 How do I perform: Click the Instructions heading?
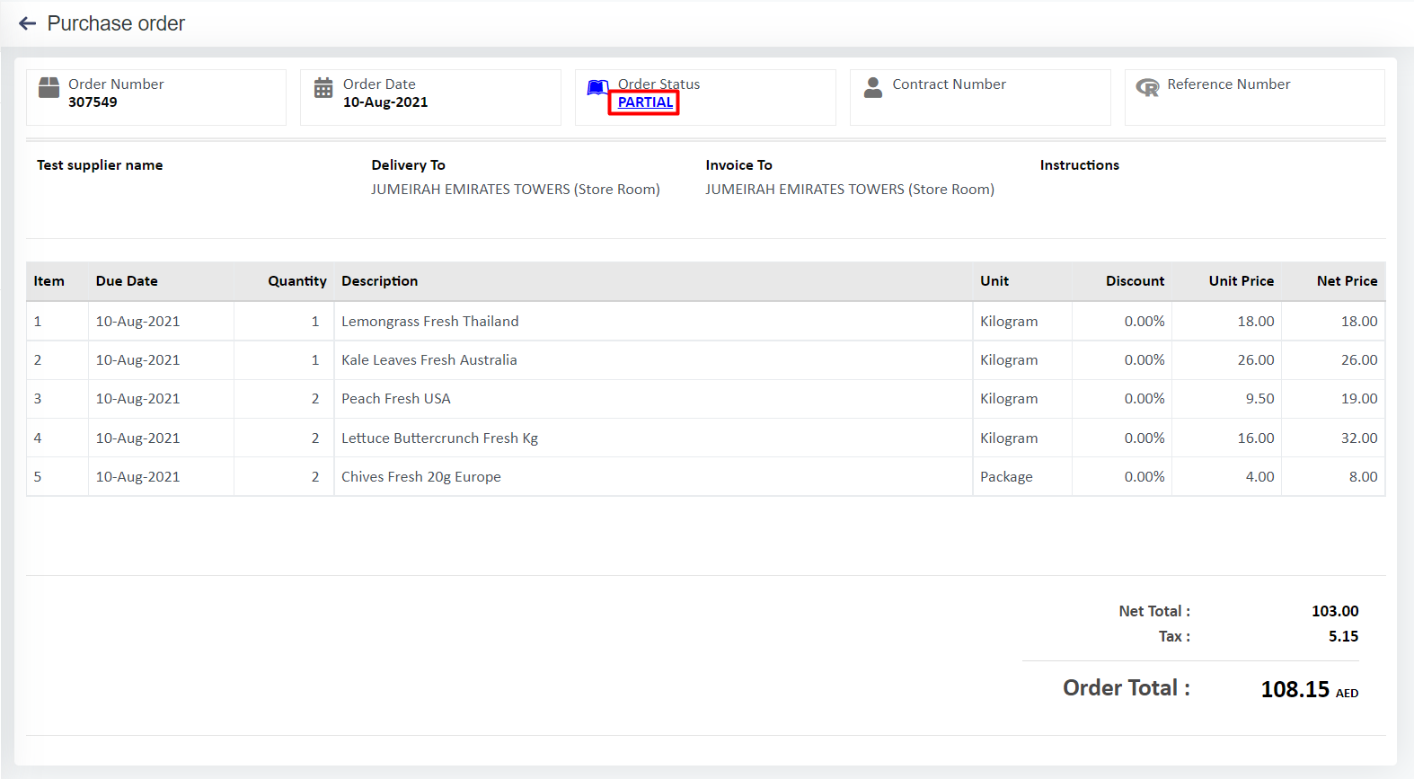(x=1080, y=165)
